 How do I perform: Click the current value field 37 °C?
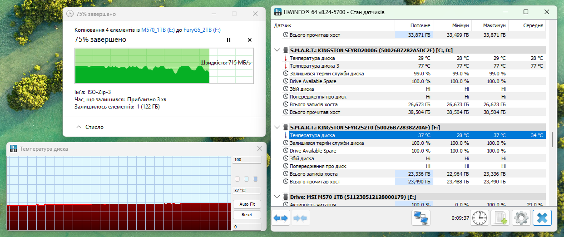coord(247,191)
